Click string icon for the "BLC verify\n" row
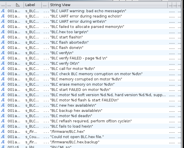This screenshot has width=184, height=148. click(x=3, y=53)
